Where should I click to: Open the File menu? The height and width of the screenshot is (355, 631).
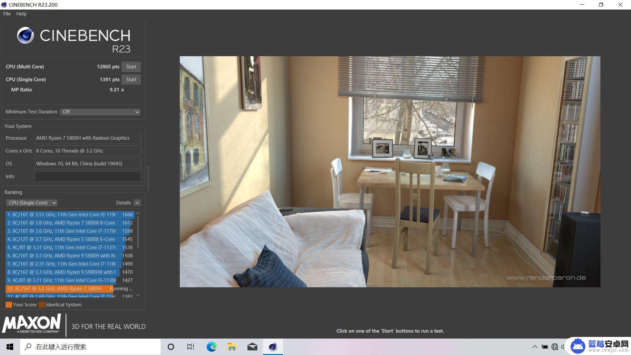coord(7,14)
